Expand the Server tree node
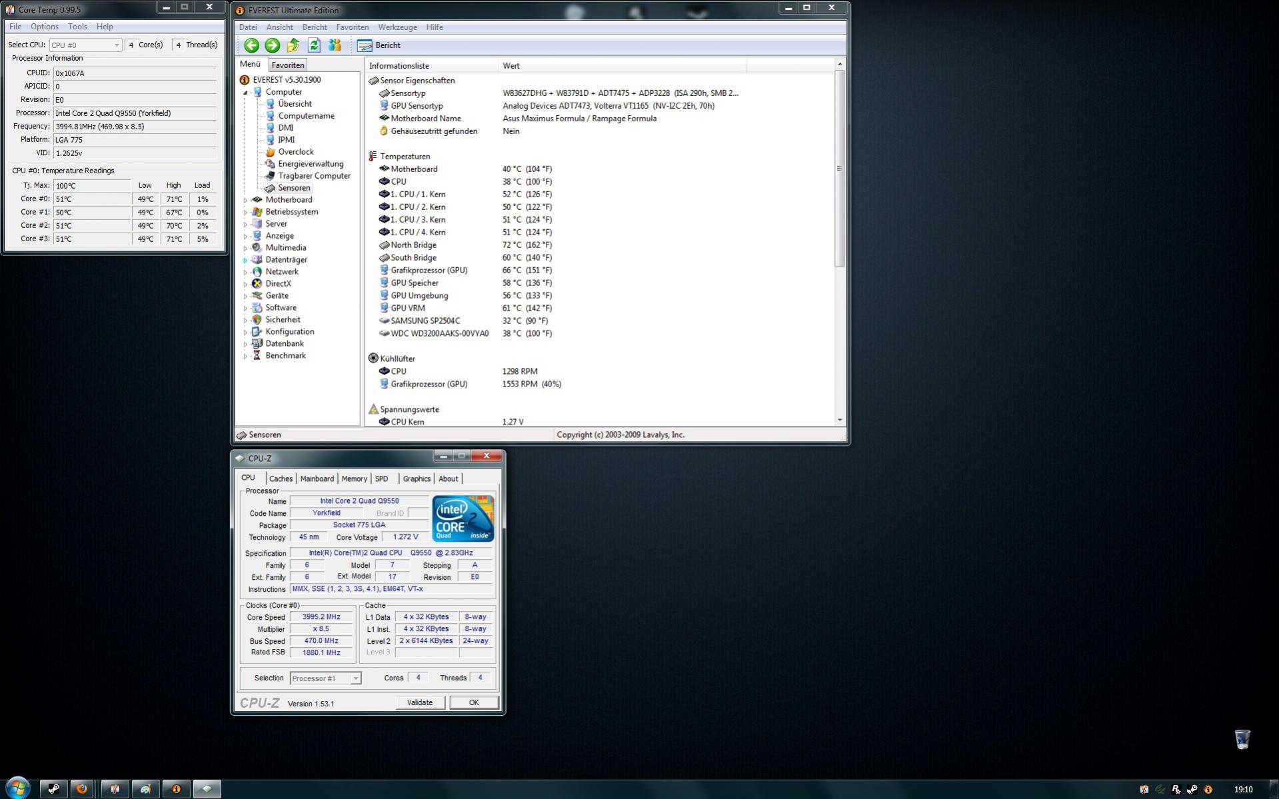 [245, 224]
